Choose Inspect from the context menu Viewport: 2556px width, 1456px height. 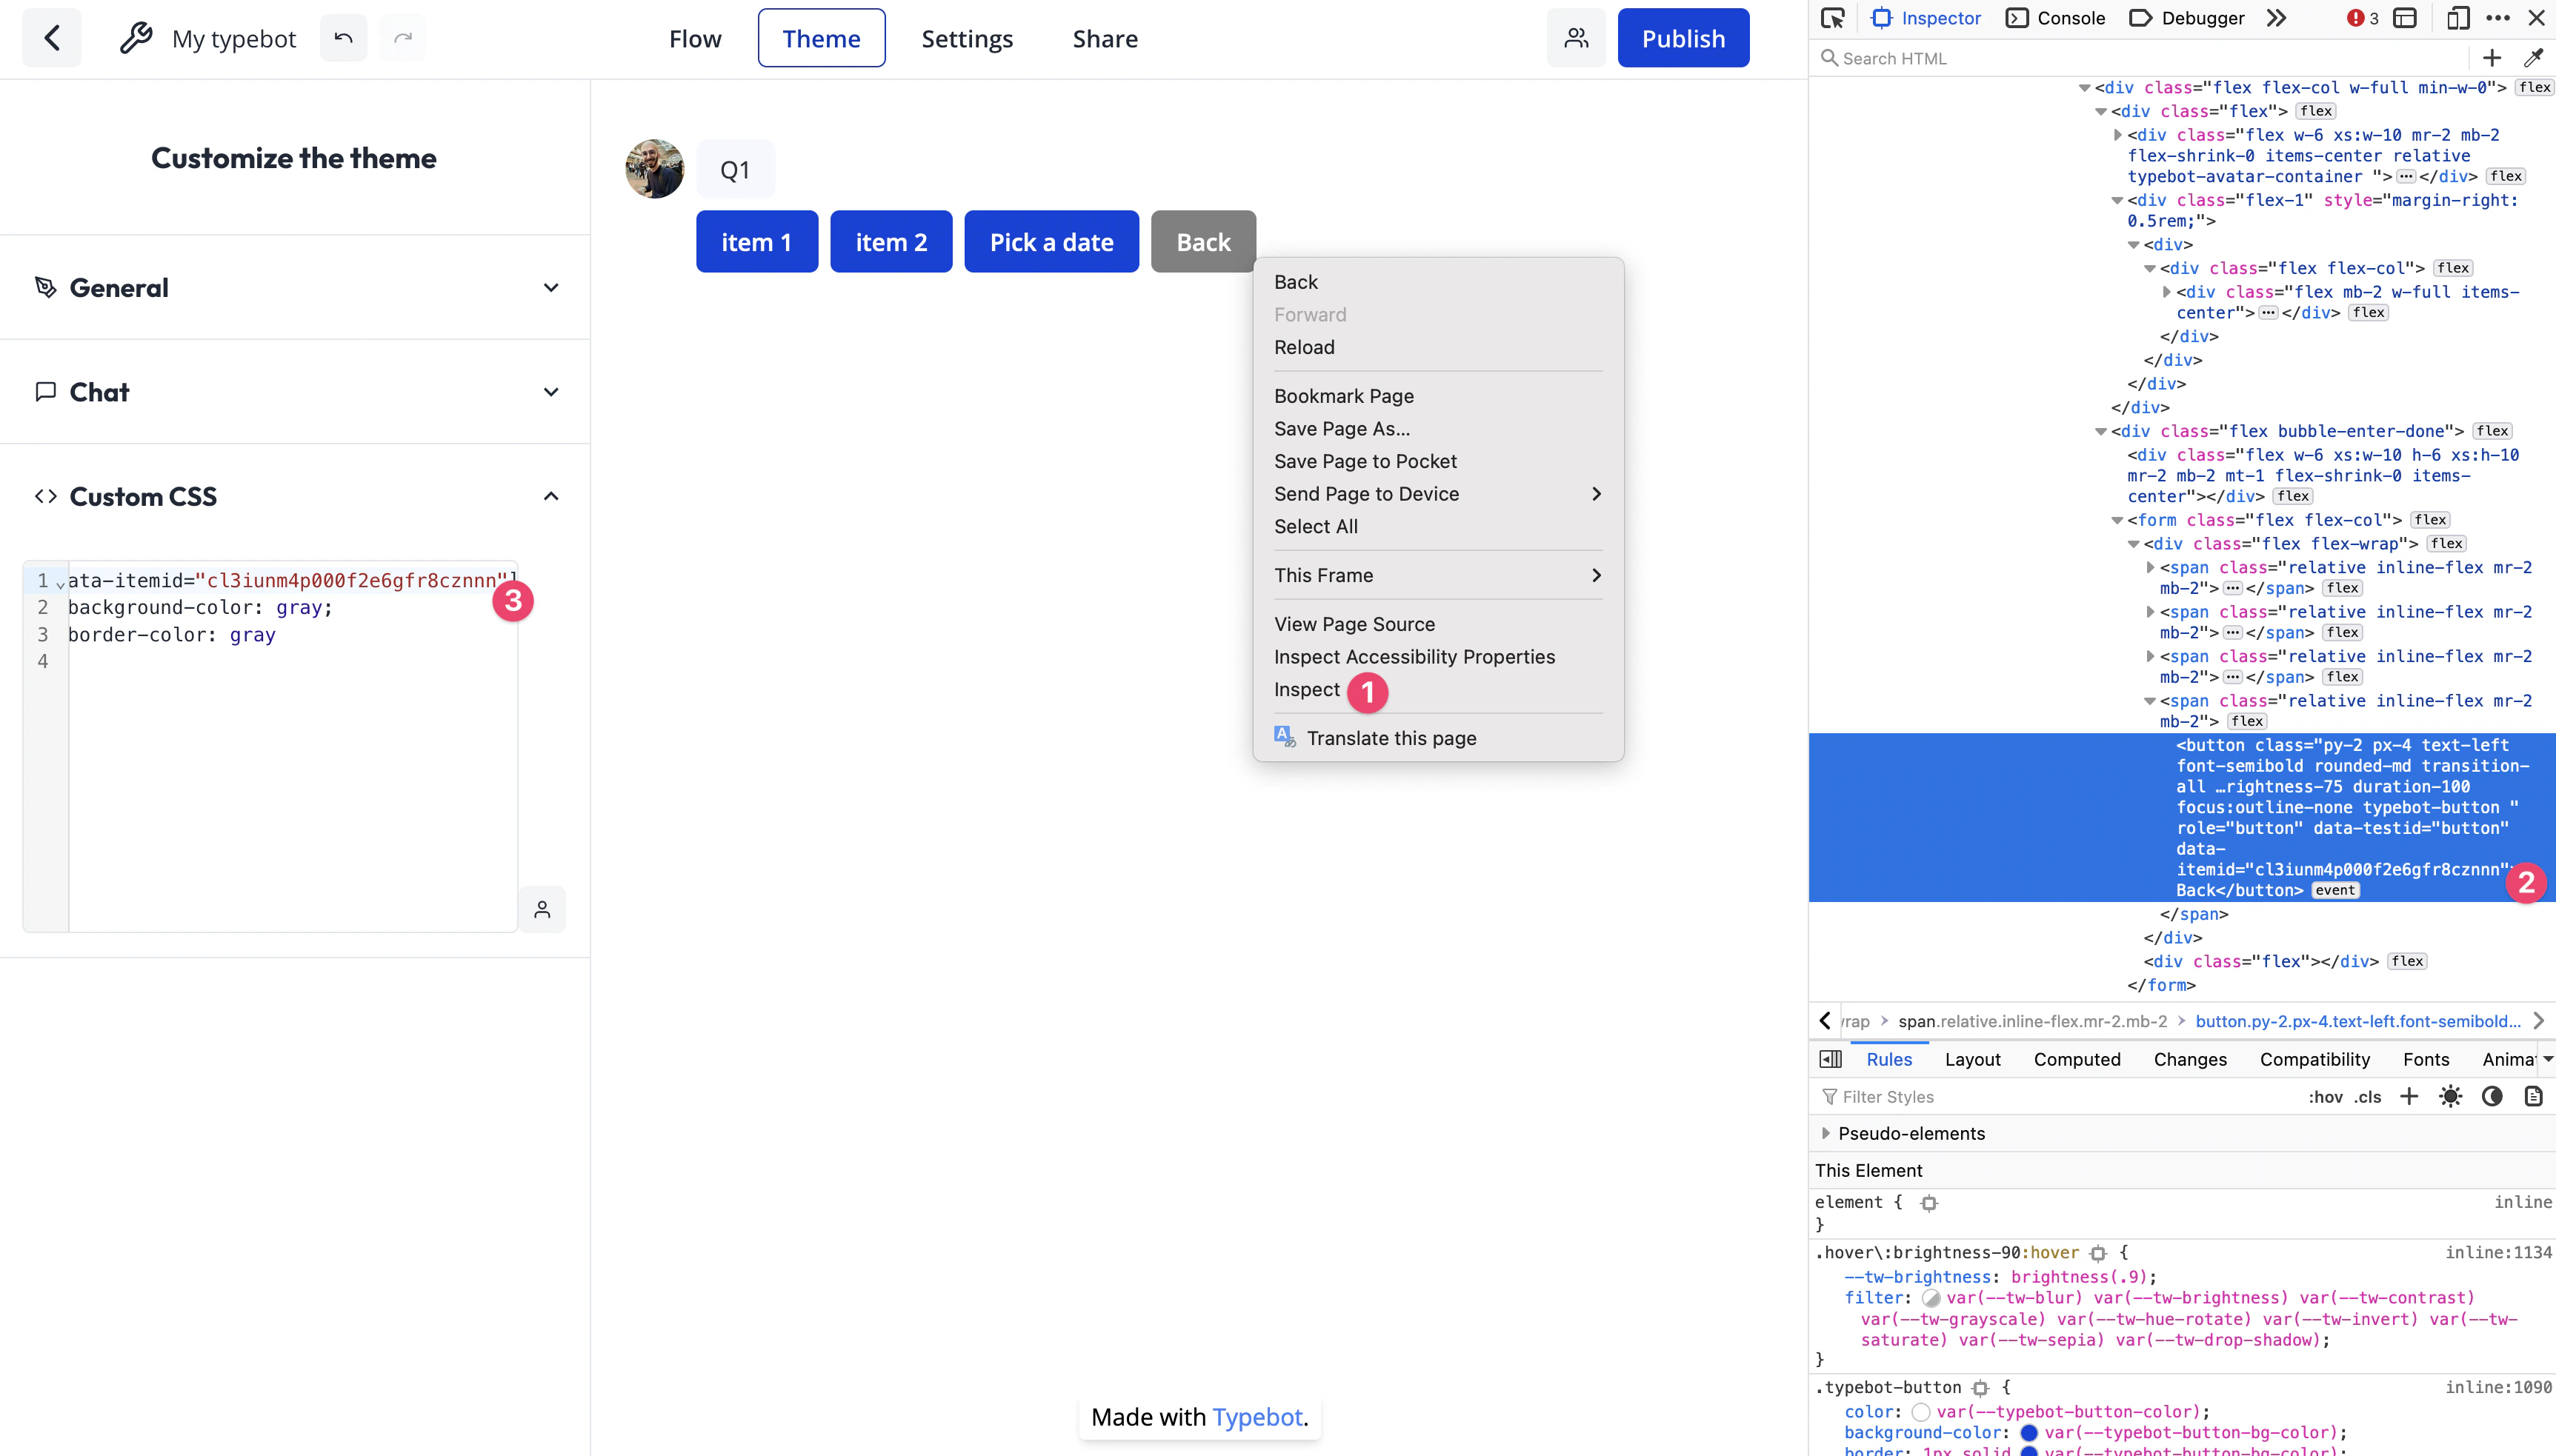pos(1306,689)
